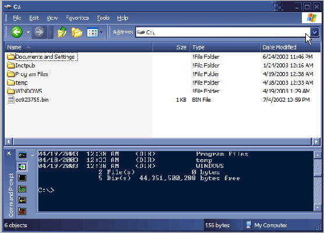Image resolution: width=324 pixels, height=233 pixels.
Task: Click the drive icon in the title bar
Action: coord(8,7)
